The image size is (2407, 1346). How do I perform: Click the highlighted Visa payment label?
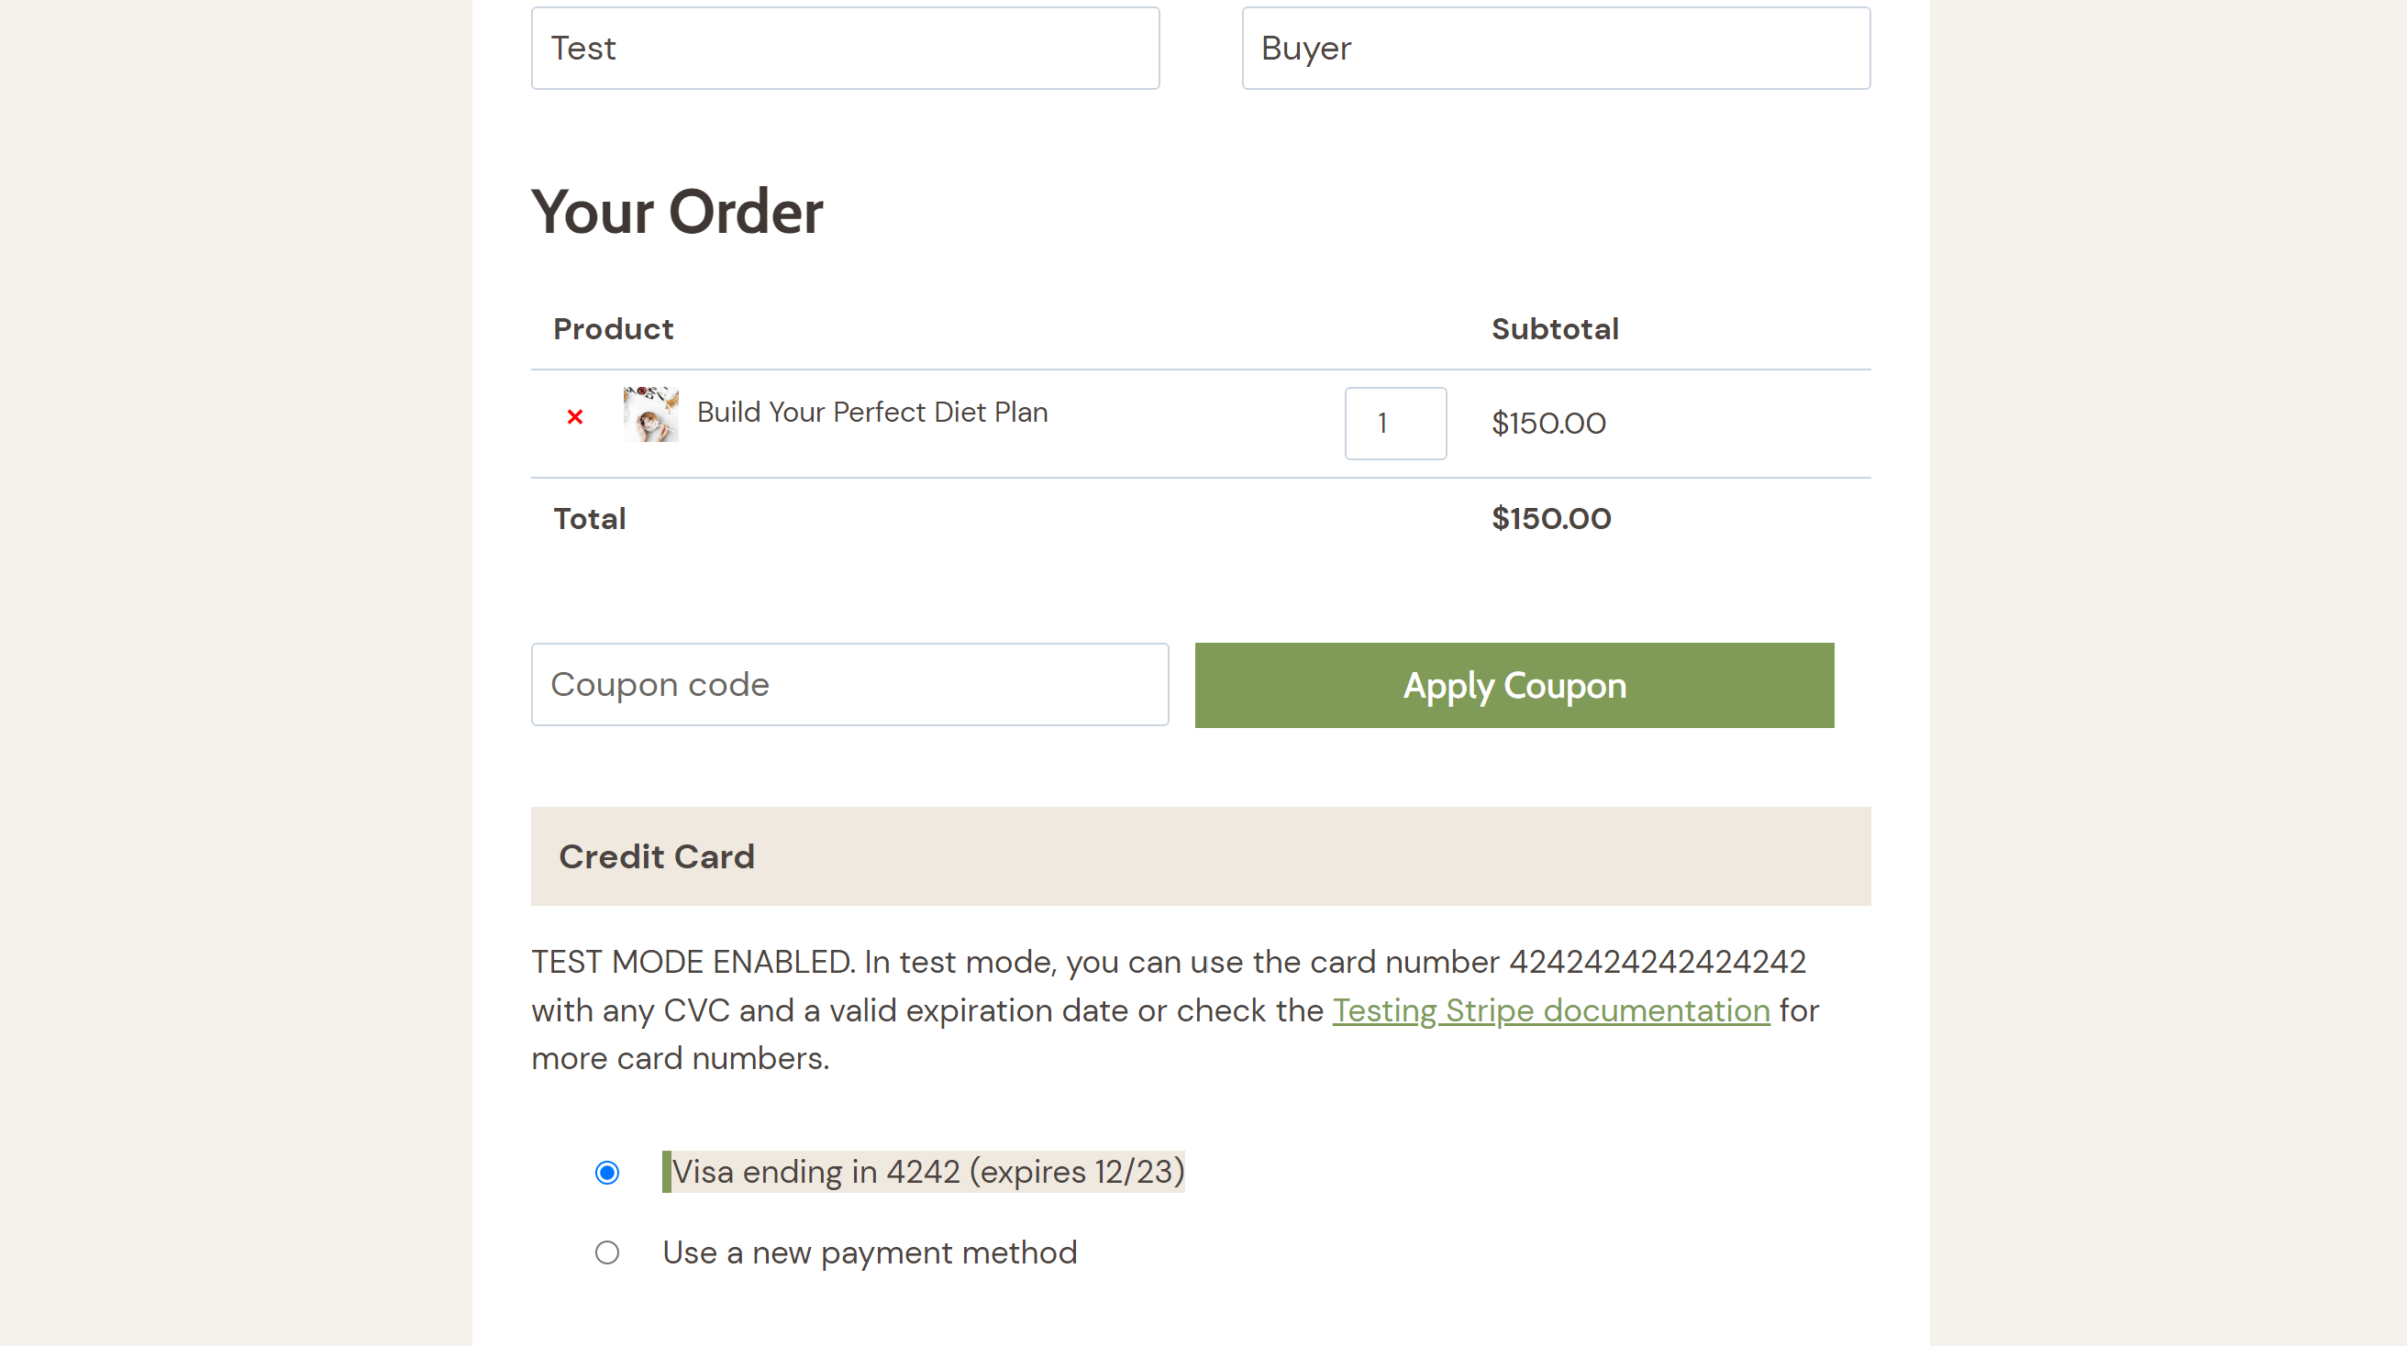coord(923,1173)
